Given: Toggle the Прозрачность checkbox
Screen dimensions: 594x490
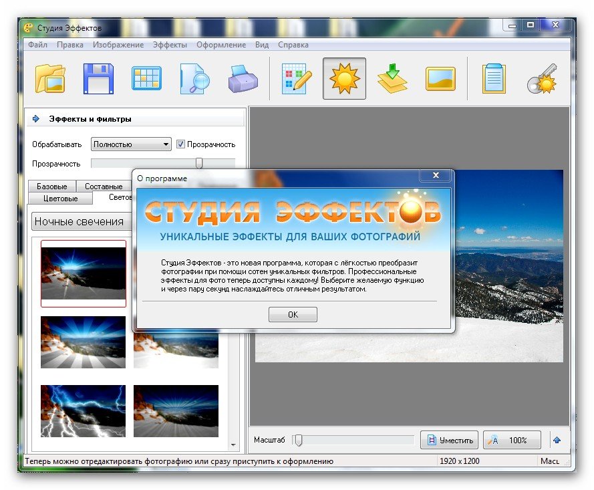Looking at the screenshot, I should 180,144.
